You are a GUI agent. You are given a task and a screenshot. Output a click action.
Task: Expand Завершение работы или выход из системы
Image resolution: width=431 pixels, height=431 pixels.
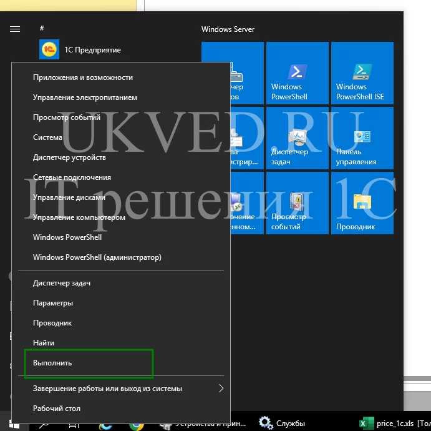click(x=121, y=389)
